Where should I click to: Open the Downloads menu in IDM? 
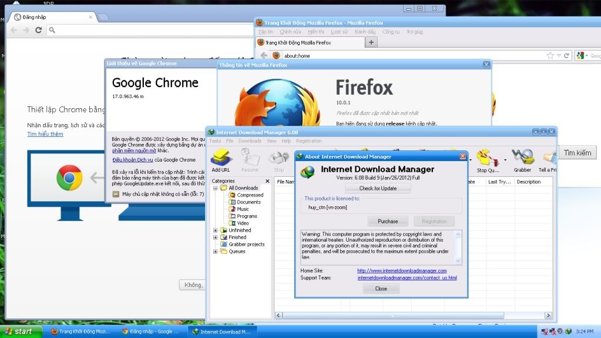point(250,141)
